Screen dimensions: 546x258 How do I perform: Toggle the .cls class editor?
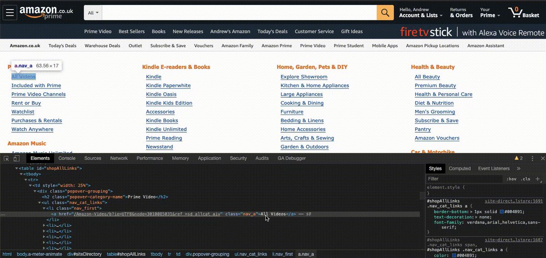526,179
